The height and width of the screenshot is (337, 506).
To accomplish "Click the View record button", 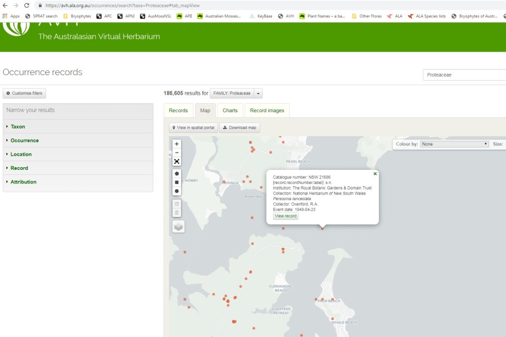I will point(286,216).
